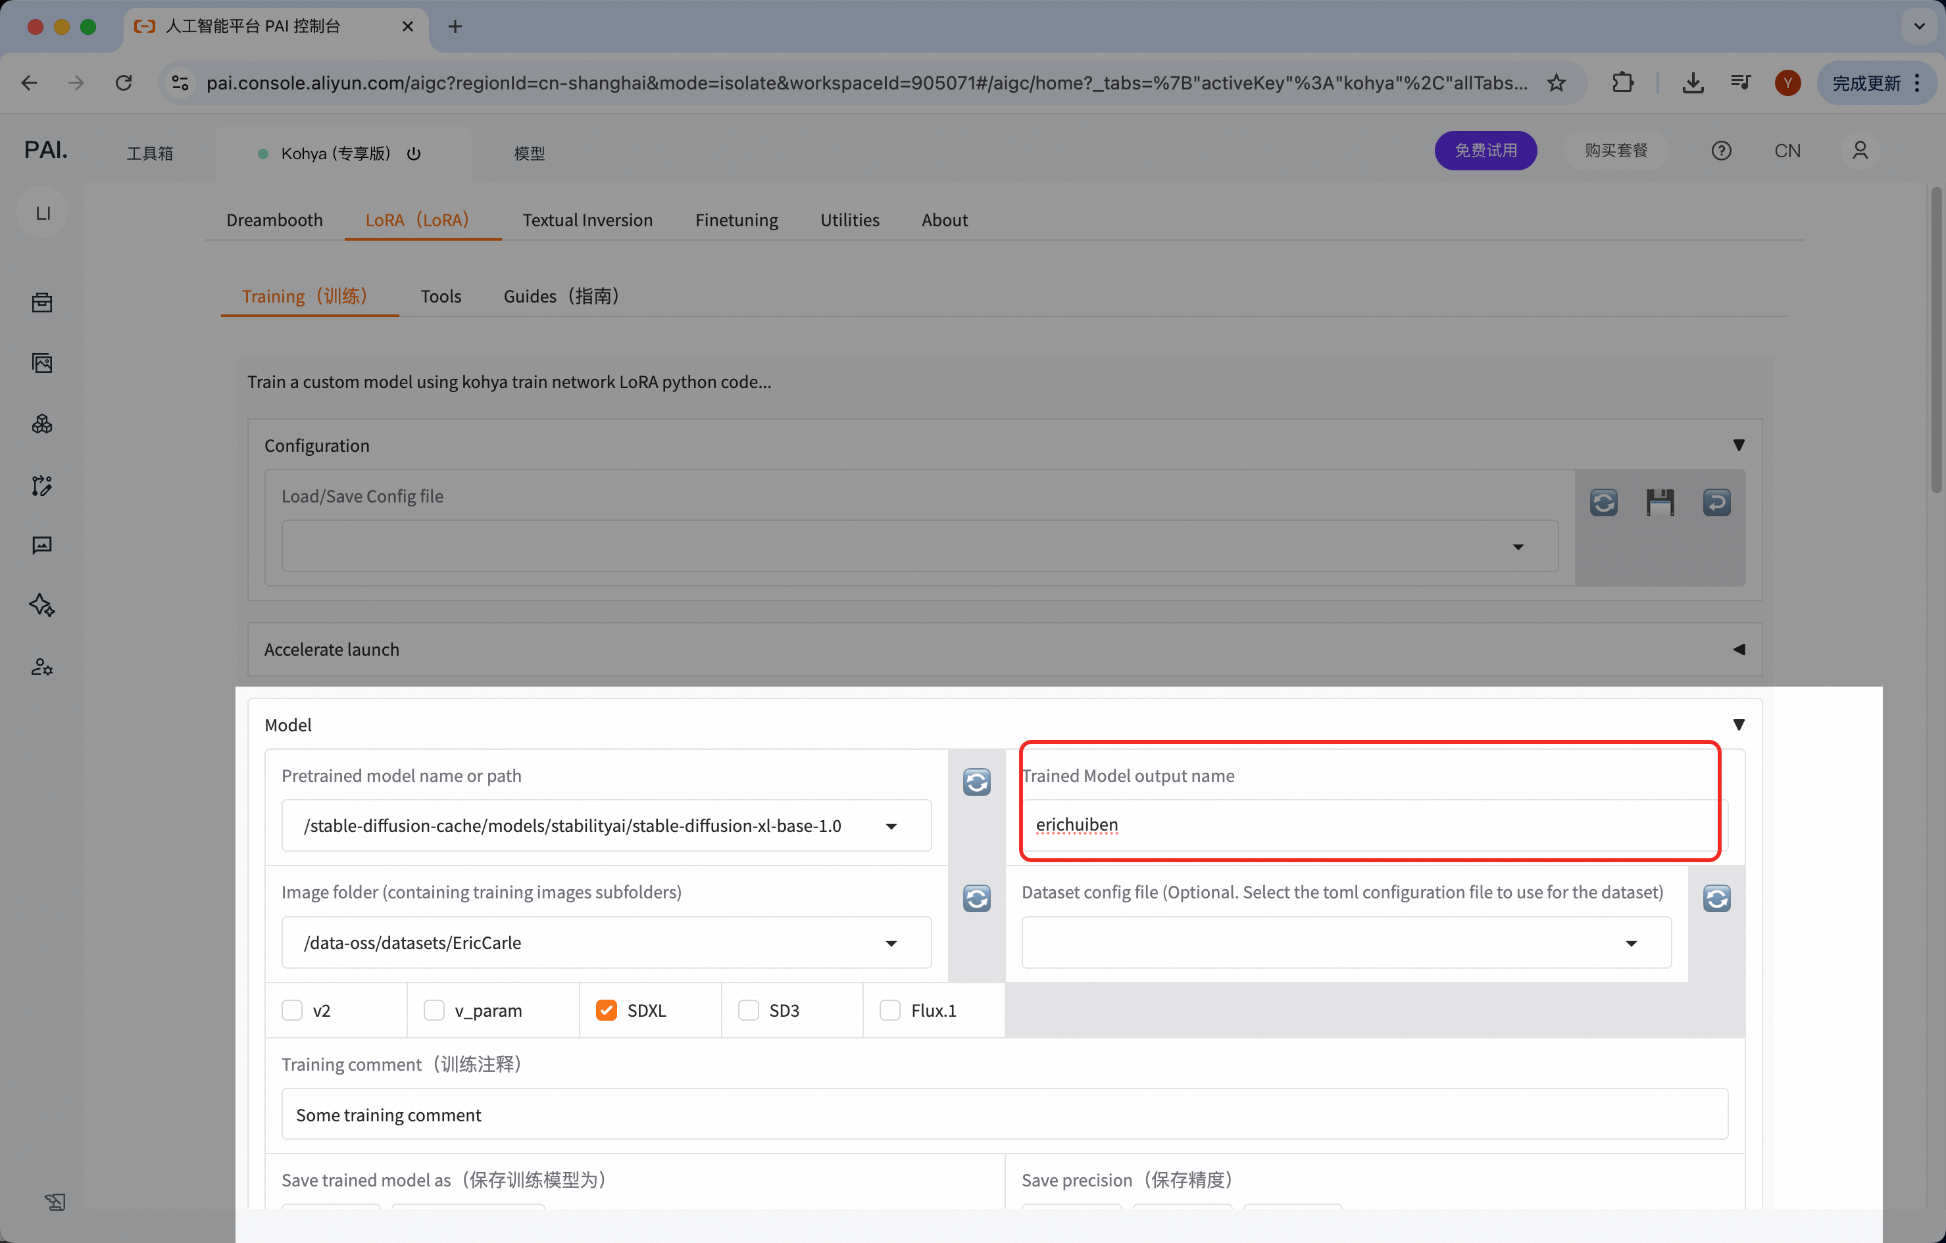Click the 免费试用 free trial button
Screen dimensions: 1946x1243
1485,151
